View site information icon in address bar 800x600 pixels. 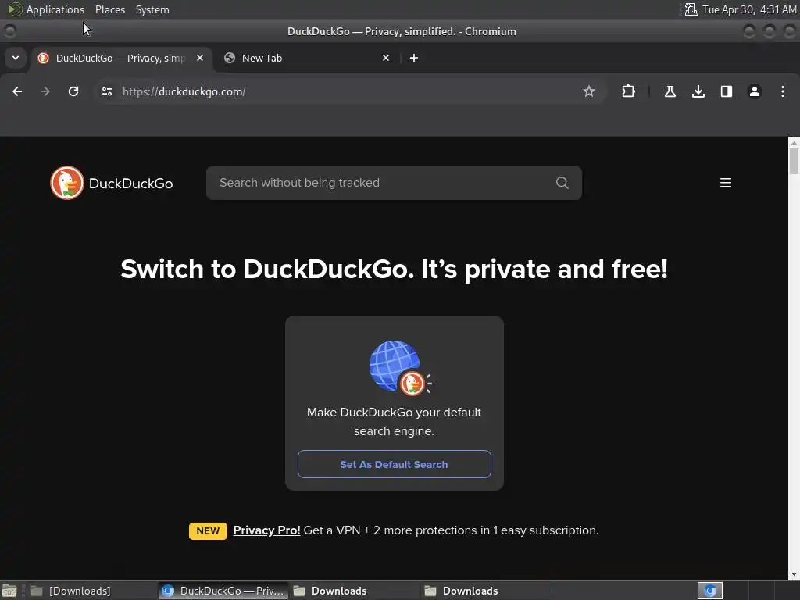point(106,91)
